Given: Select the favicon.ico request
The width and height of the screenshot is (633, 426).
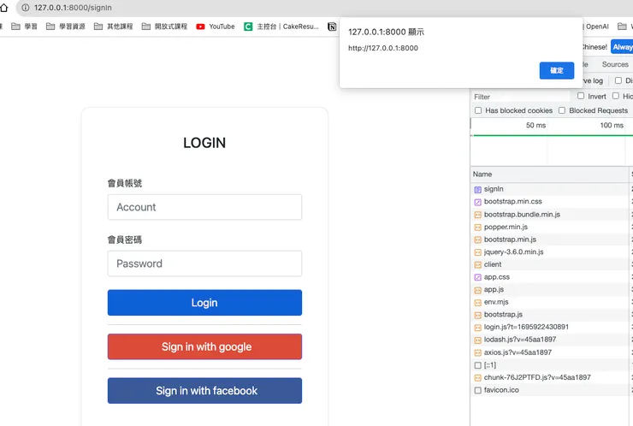Looking at the screenshot, I should coord(549,390).
